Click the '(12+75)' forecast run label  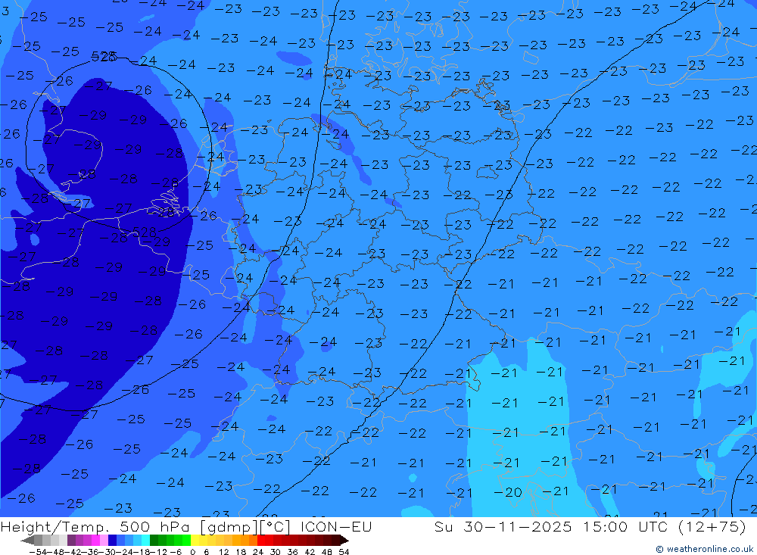pos(712,526)
